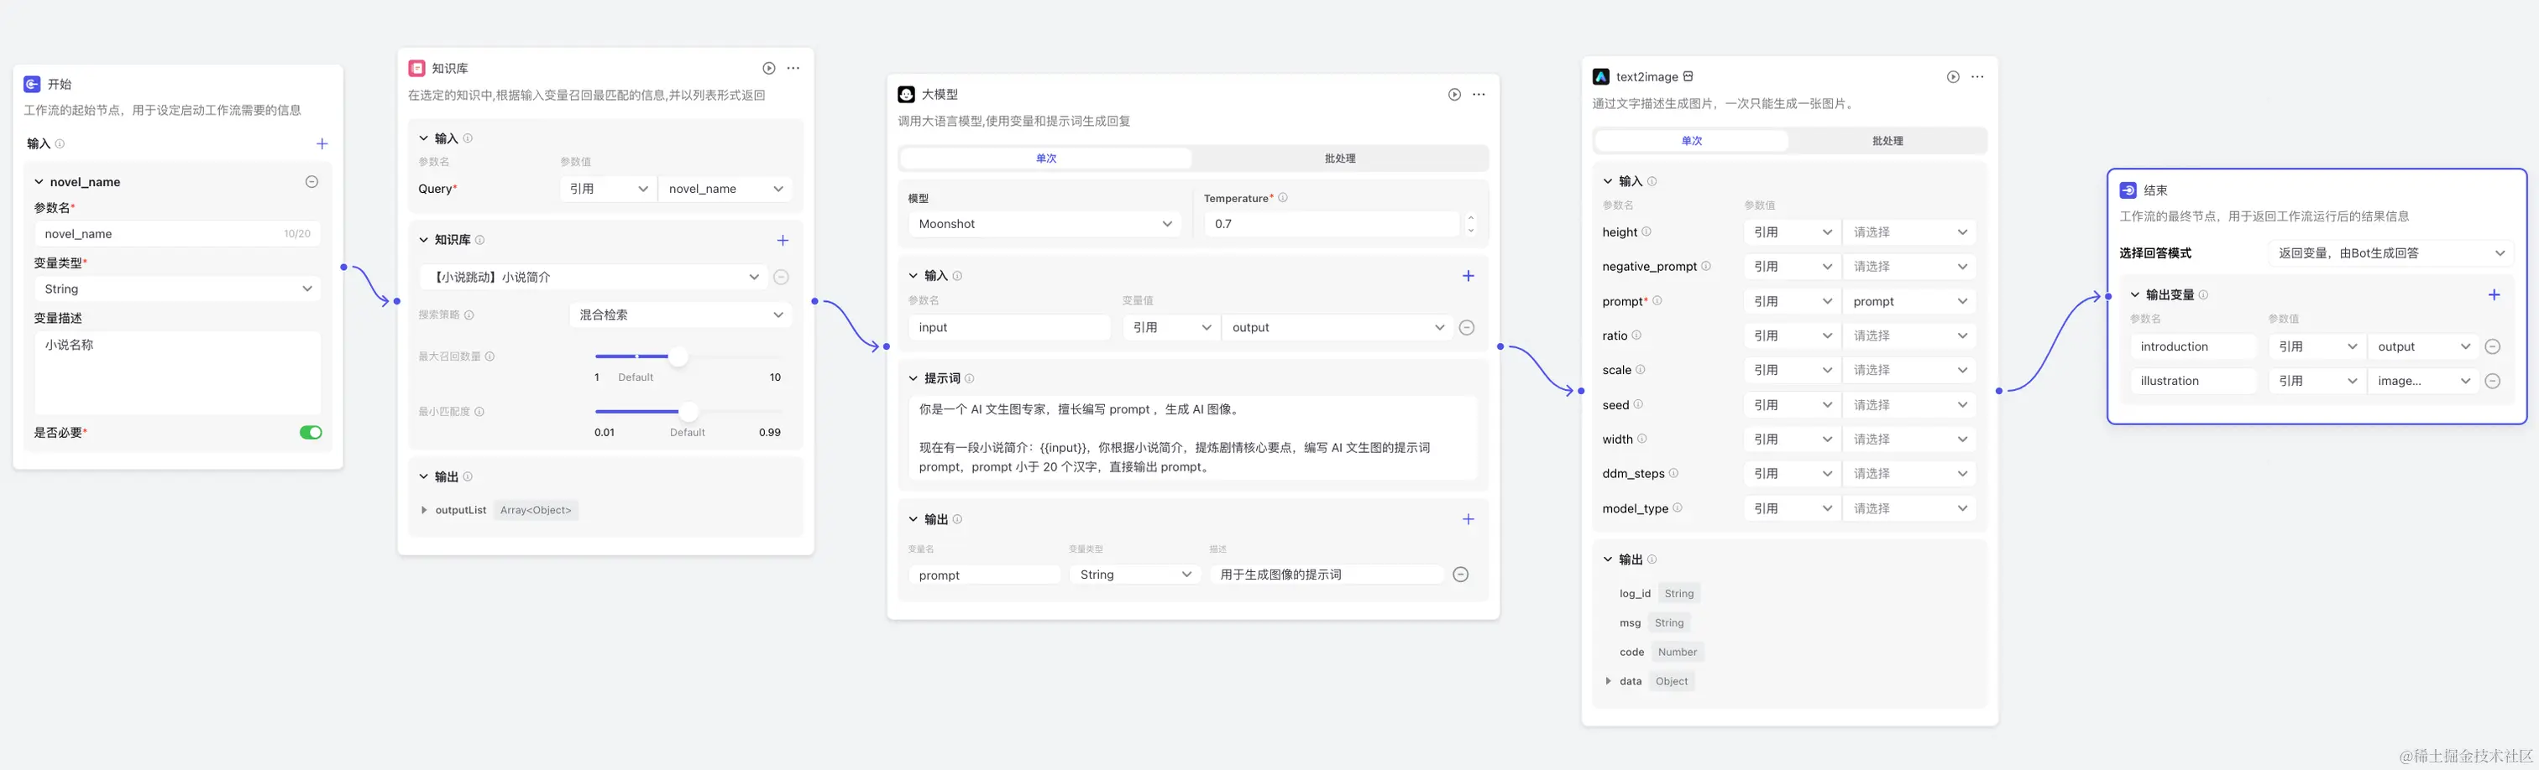Expand the outputList output item
2539x770 pixels.
point(424,510)
